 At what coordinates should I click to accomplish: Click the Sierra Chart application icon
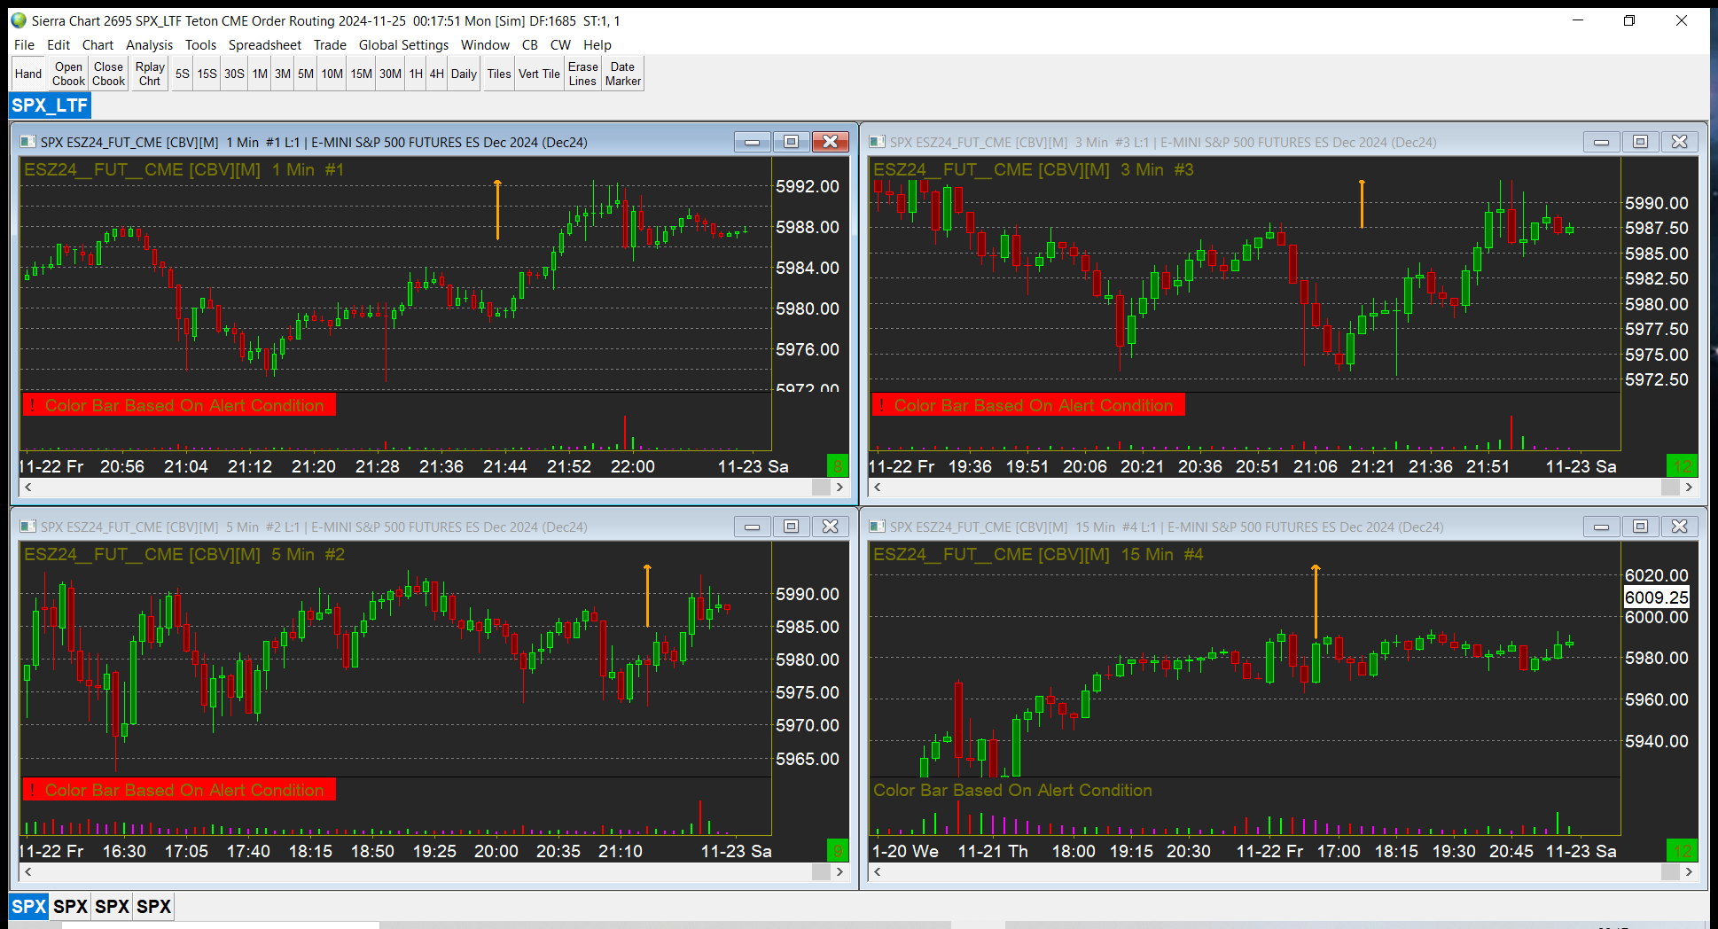(19, 20)
